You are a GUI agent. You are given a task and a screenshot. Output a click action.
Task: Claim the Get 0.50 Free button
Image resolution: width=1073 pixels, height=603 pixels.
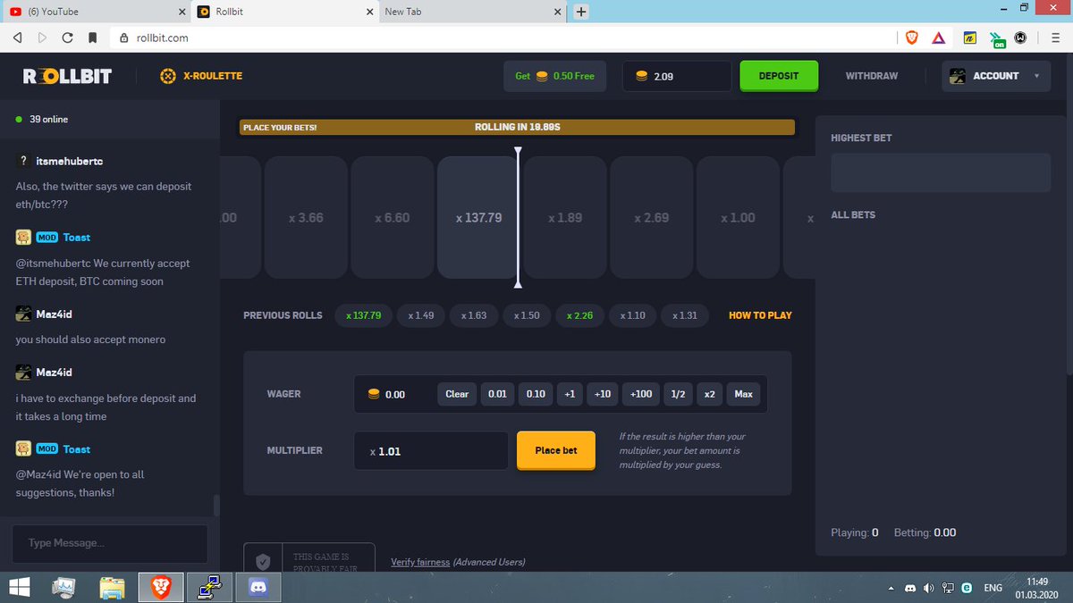click(x=554, y=76)
